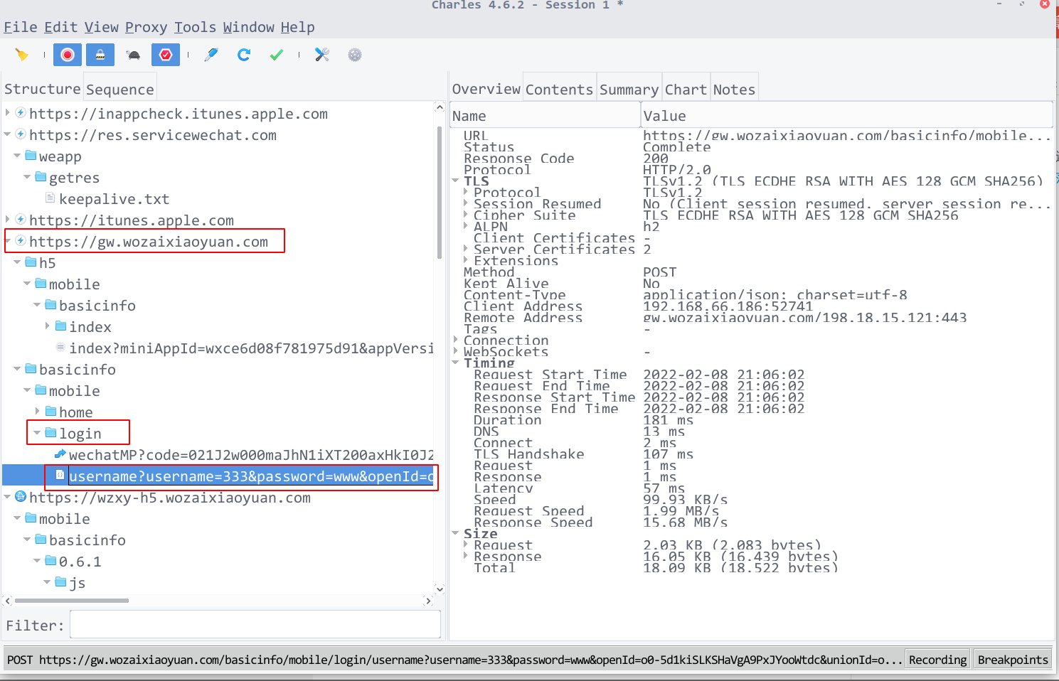The image size is (1059, 681).
Task: Open the Tools menu
Action: tap(196, 27)
